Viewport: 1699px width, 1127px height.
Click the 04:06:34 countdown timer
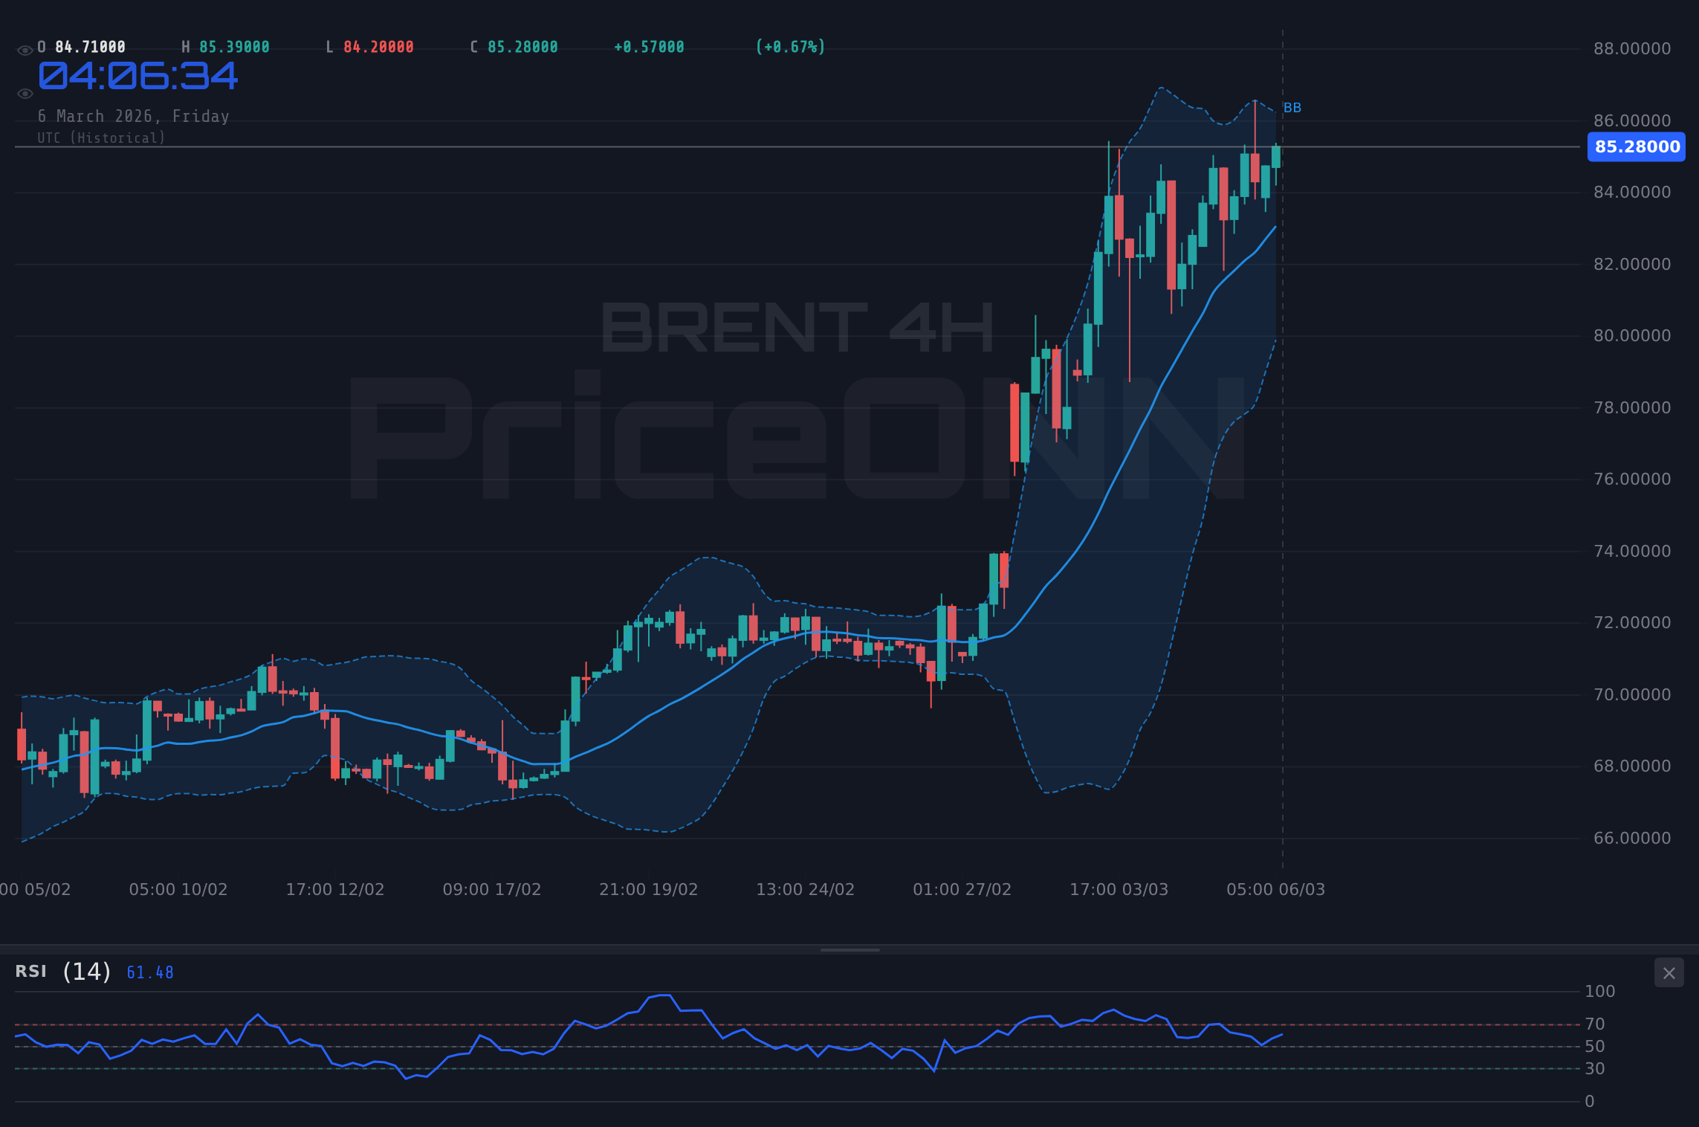click(x=138, y=76)
